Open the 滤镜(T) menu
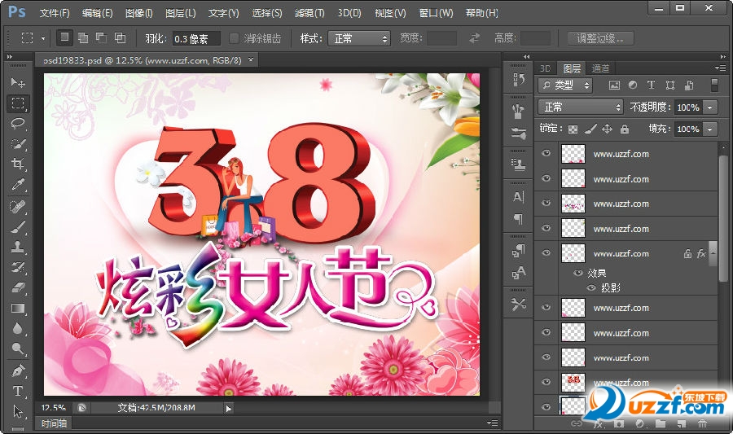The image size is (733, 434). click(309, 13)
